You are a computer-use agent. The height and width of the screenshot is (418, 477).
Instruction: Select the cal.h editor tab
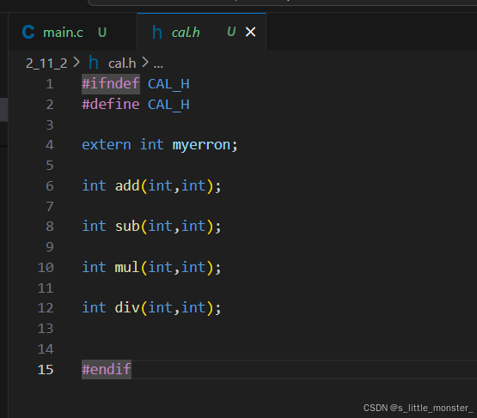(201, 32)
